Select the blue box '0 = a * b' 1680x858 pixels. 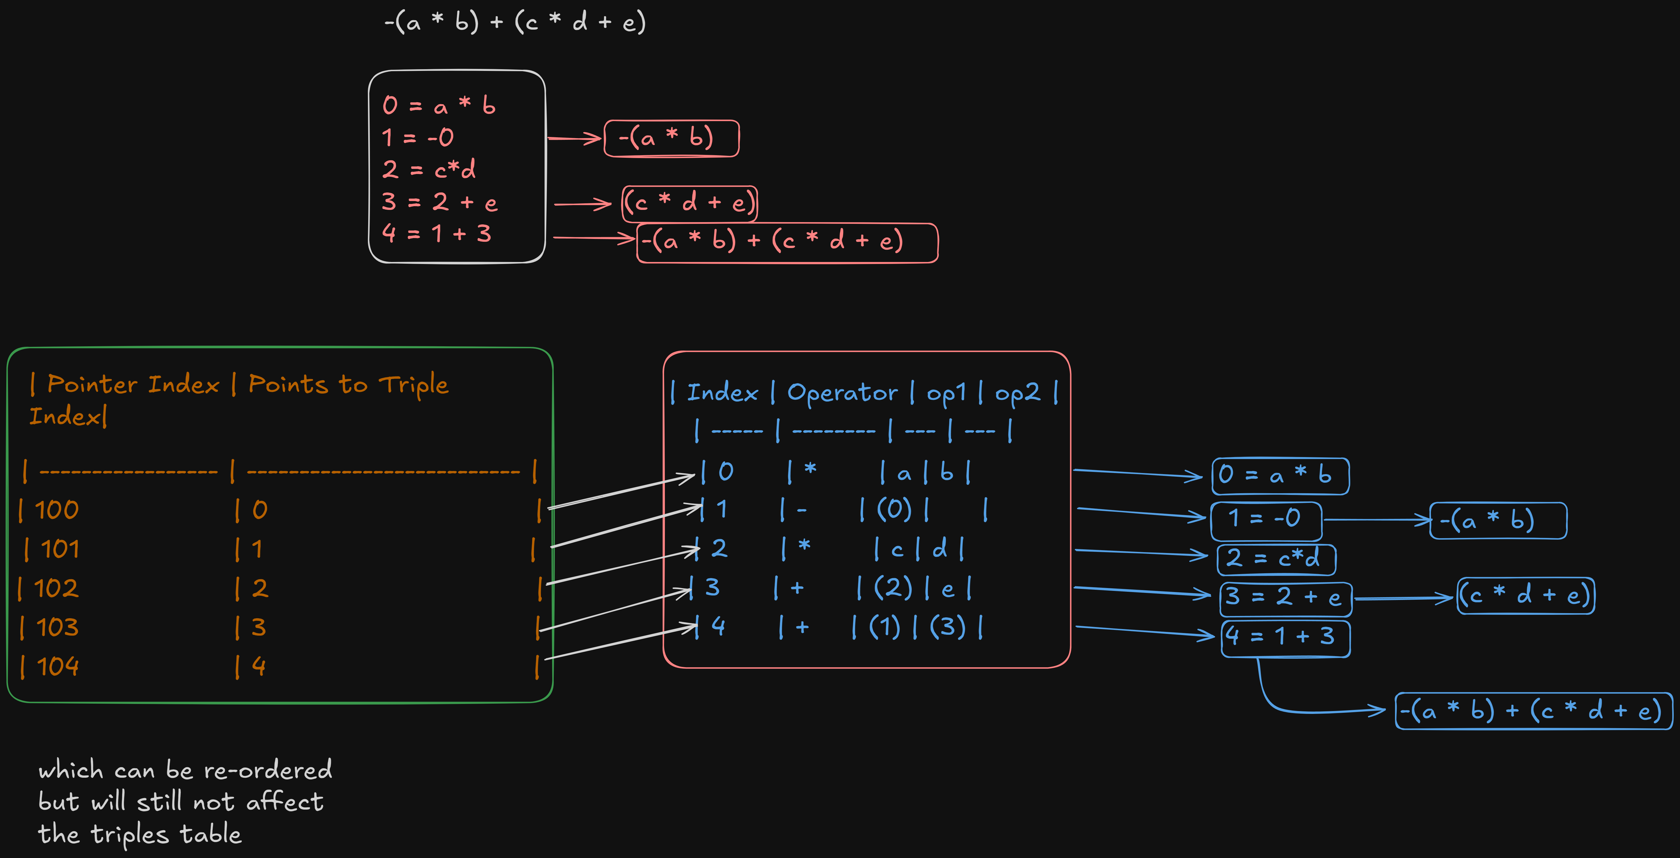[1280, 476]
